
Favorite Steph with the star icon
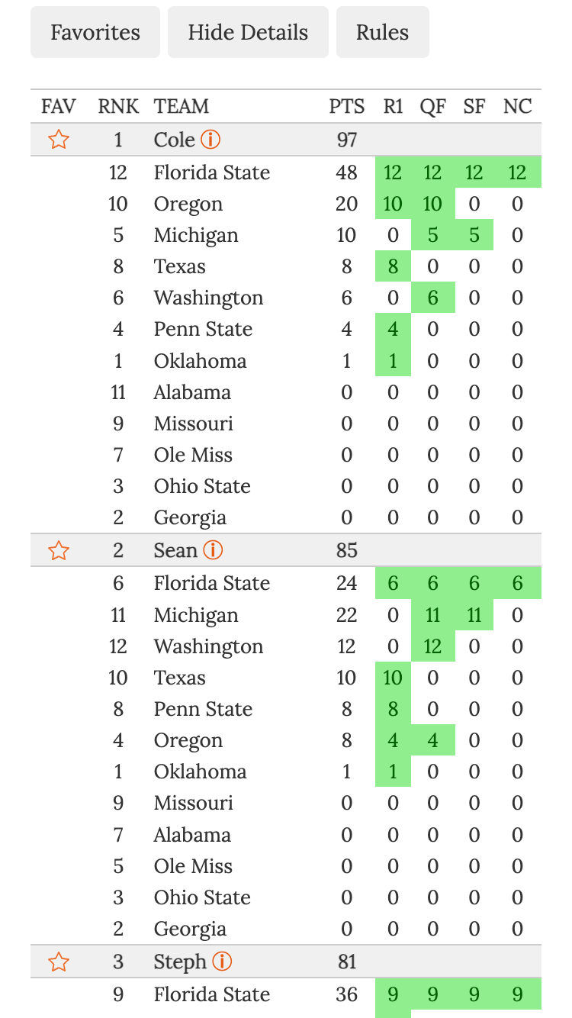coord(59,962)
